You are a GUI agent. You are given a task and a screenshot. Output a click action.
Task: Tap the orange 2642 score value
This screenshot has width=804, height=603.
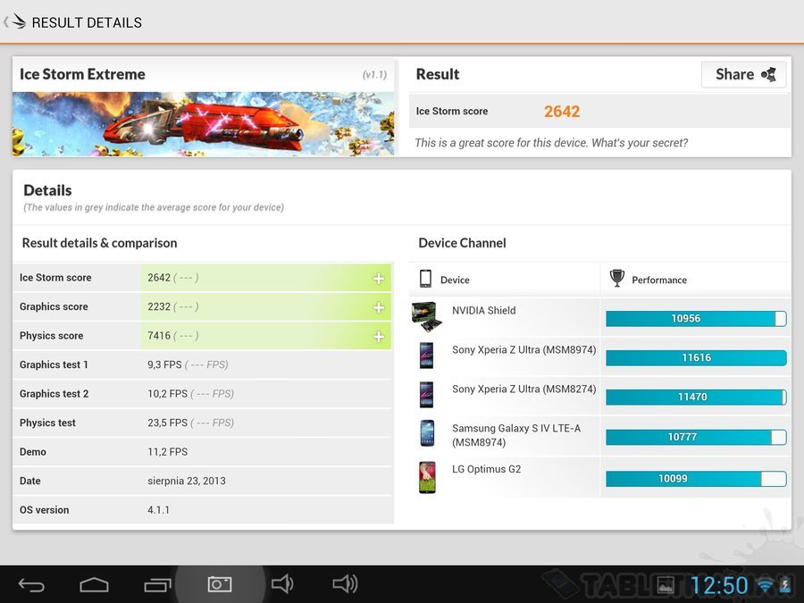(562, 112)
